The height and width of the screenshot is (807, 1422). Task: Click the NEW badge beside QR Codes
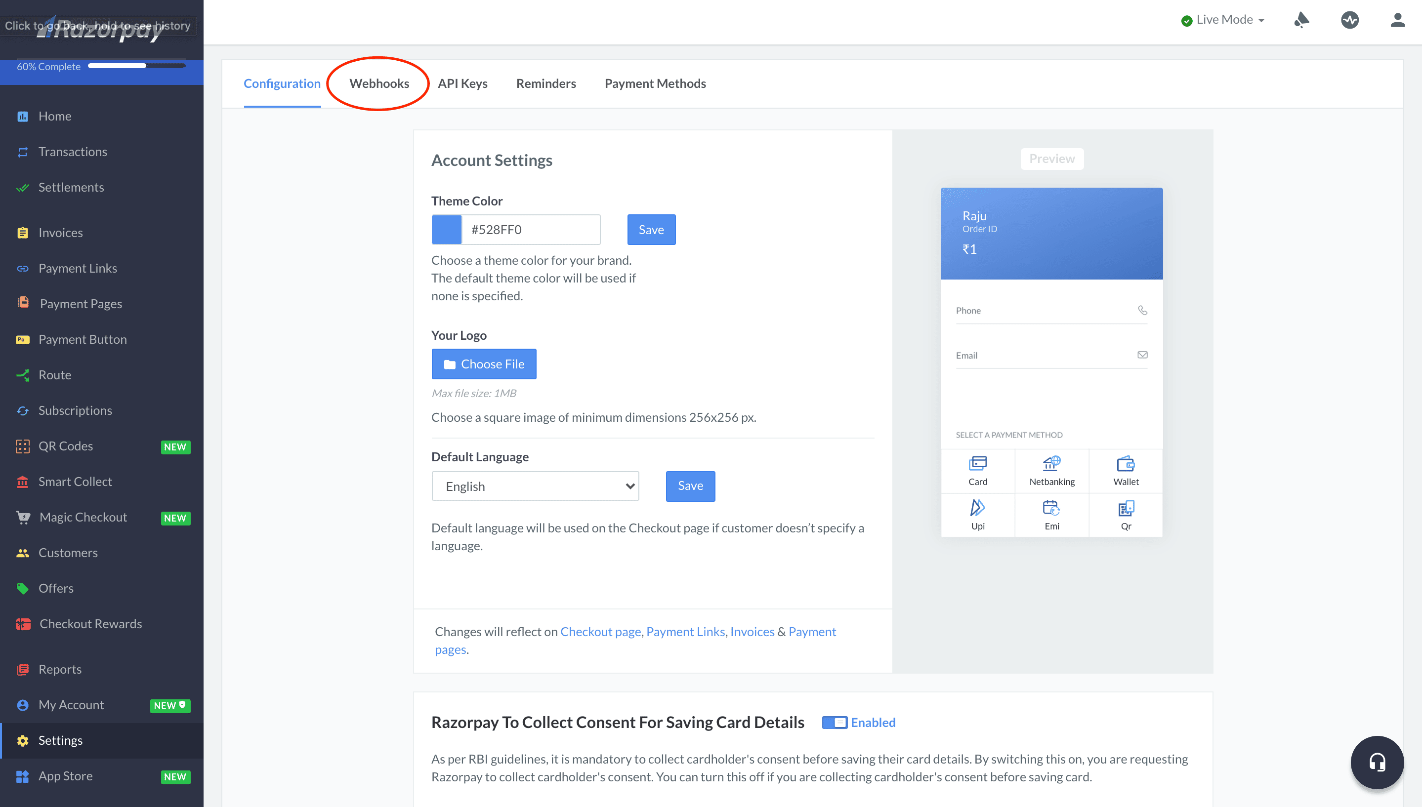175,447
